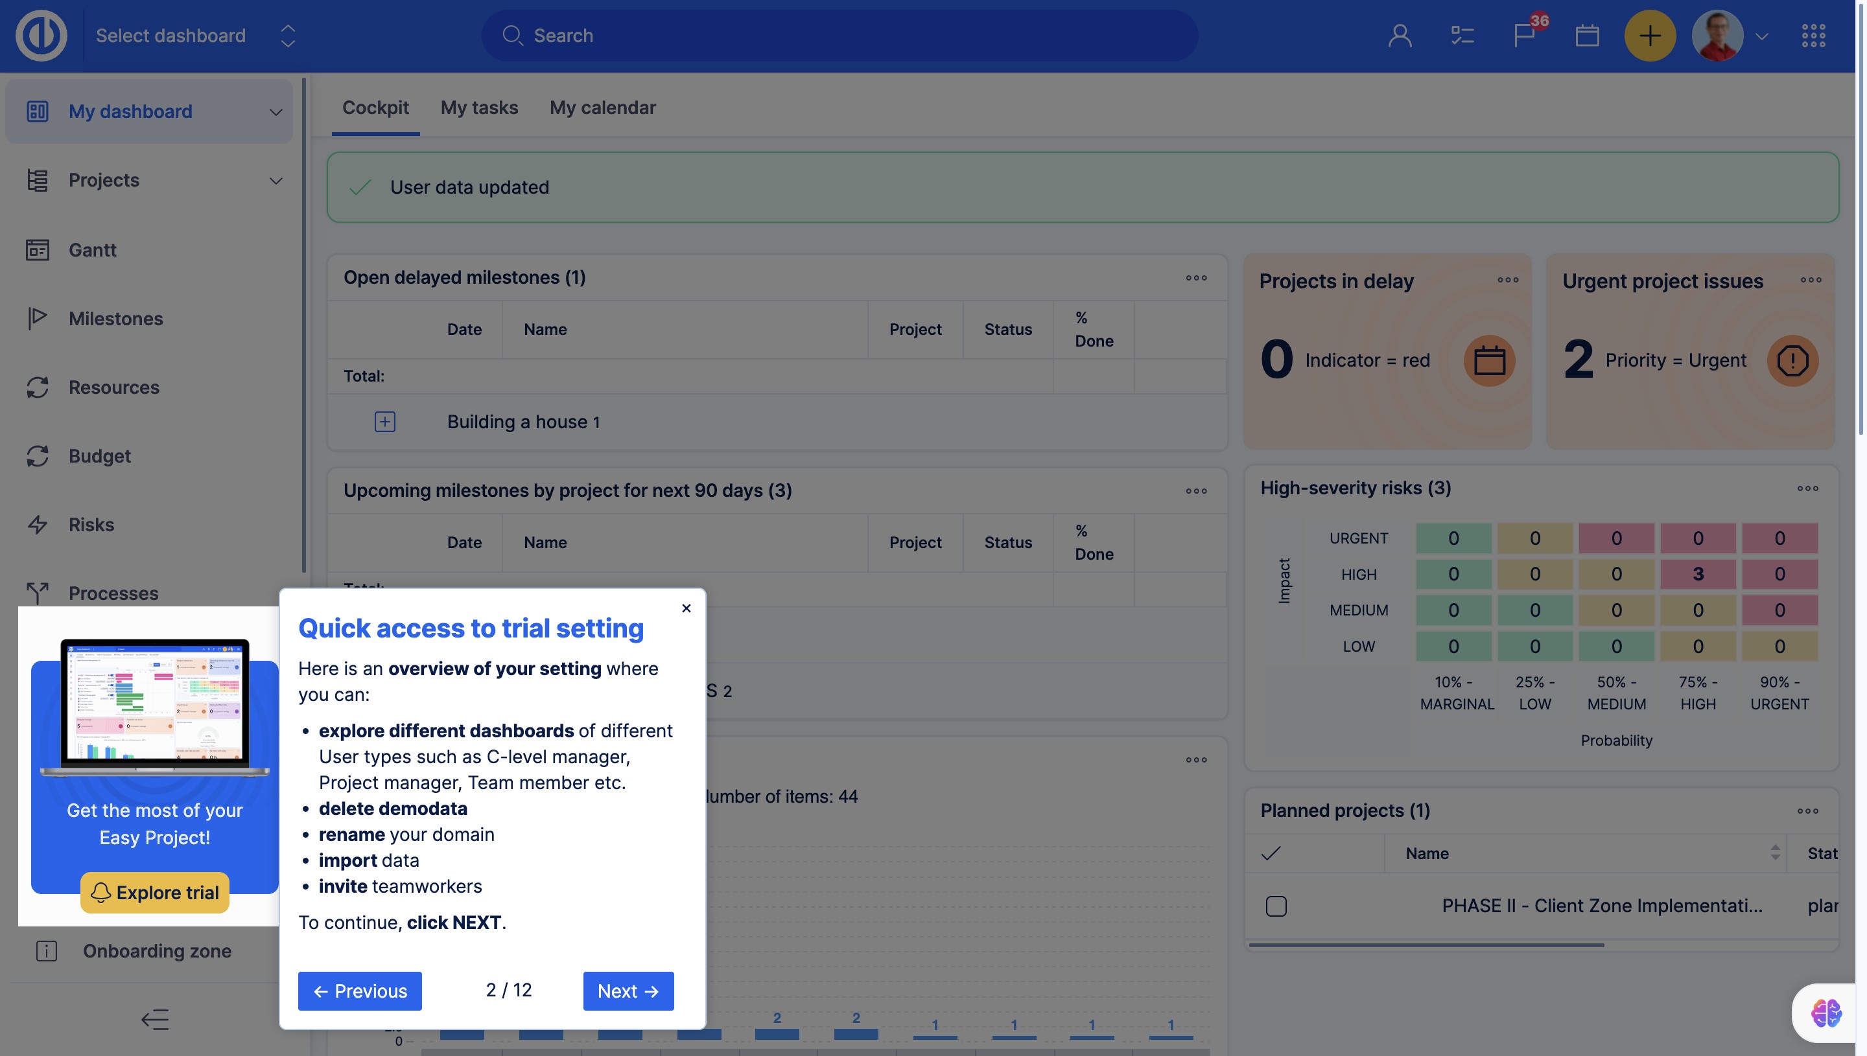Open the Select dashboard dropdown

[x=196, y=36]
